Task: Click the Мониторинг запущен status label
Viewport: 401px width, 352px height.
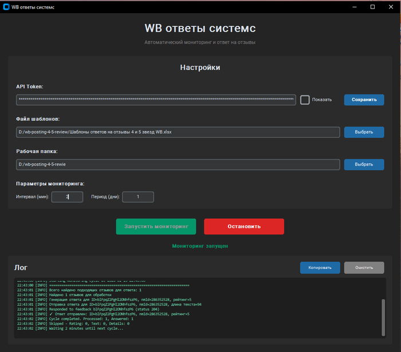Action: click(x=200, y=246)
